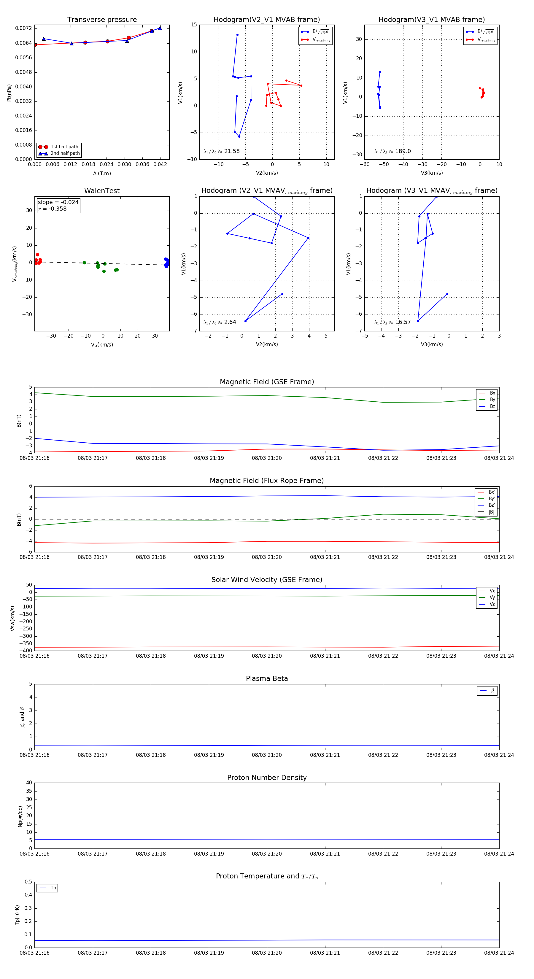
Task: Click the 'Tp' legend entry in temperature plot
Action: coord(48,888)
